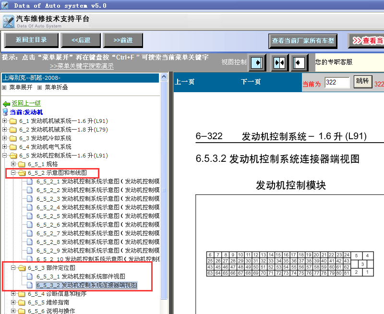The height and width of the screenshot is (314, 384).
Task: Select 6_5_3_2 发动机控制系统连接器端视图 item
Action: pyautogui.click(x=87, y=285)
